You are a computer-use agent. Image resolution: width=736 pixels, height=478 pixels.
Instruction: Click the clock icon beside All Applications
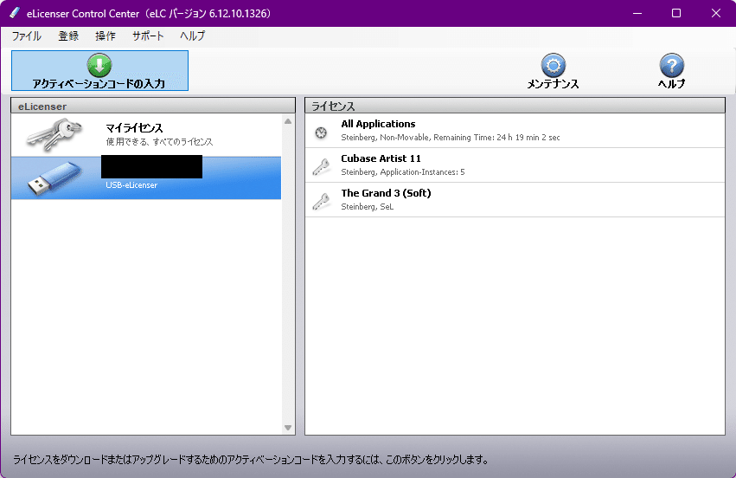pos(321,132)
